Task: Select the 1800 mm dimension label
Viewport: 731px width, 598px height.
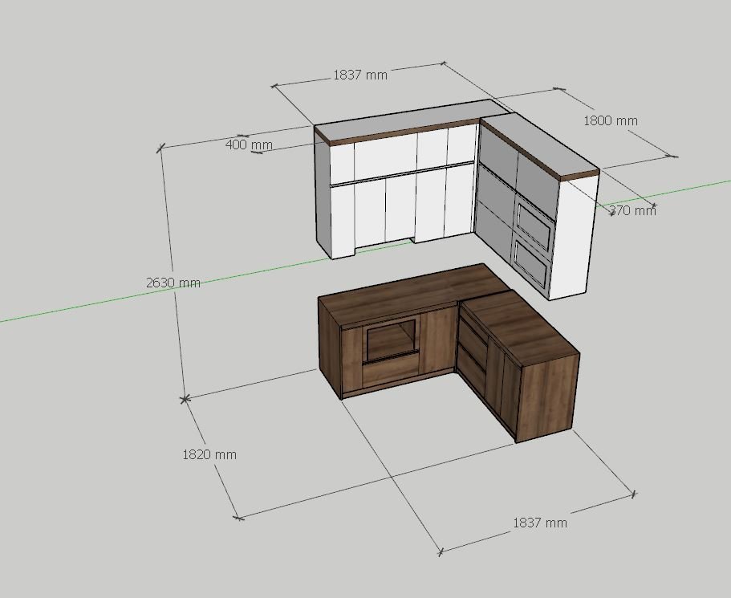Action: (x=611, y=121)
